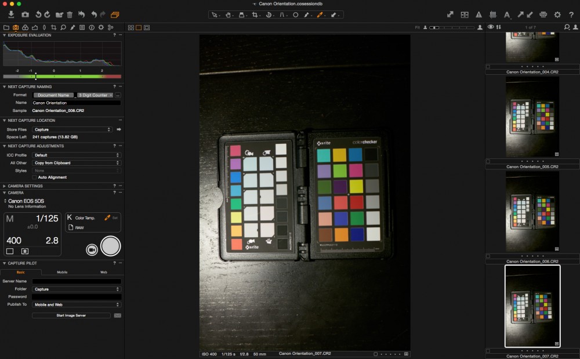Select the pointer cursor tool
Image resolution: width=580 pixels, height=359 pixels.
coord(215,14)
